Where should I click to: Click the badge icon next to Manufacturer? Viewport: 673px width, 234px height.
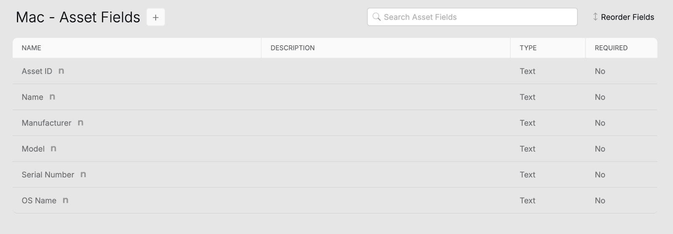click(x=80, y=123)
